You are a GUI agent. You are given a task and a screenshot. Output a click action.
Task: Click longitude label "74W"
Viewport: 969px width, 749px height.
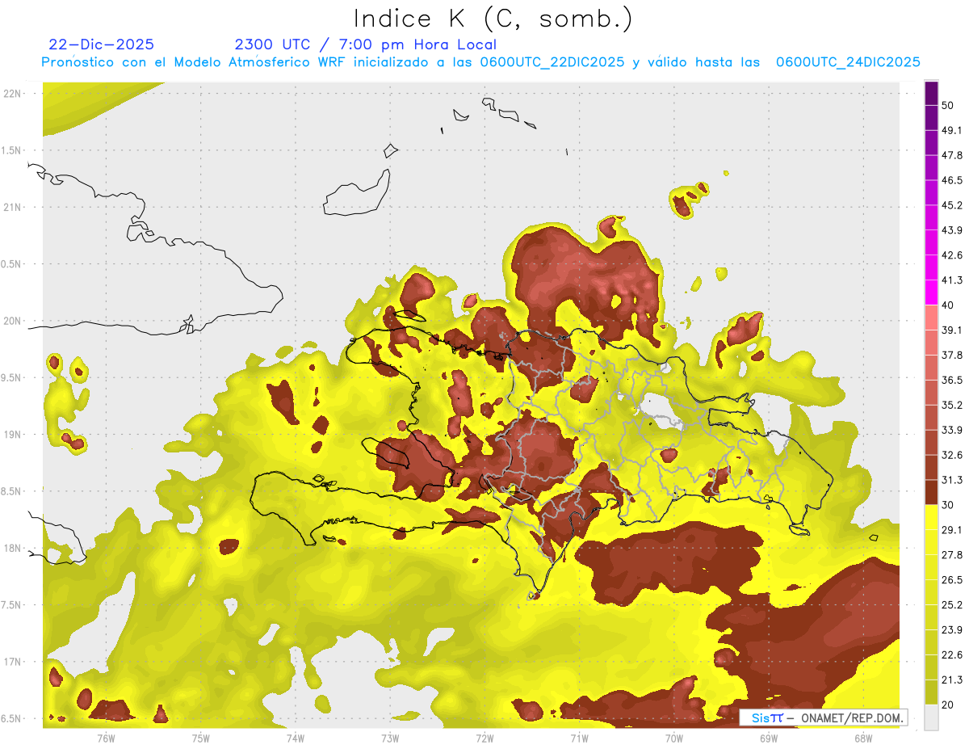coord(295,738)
